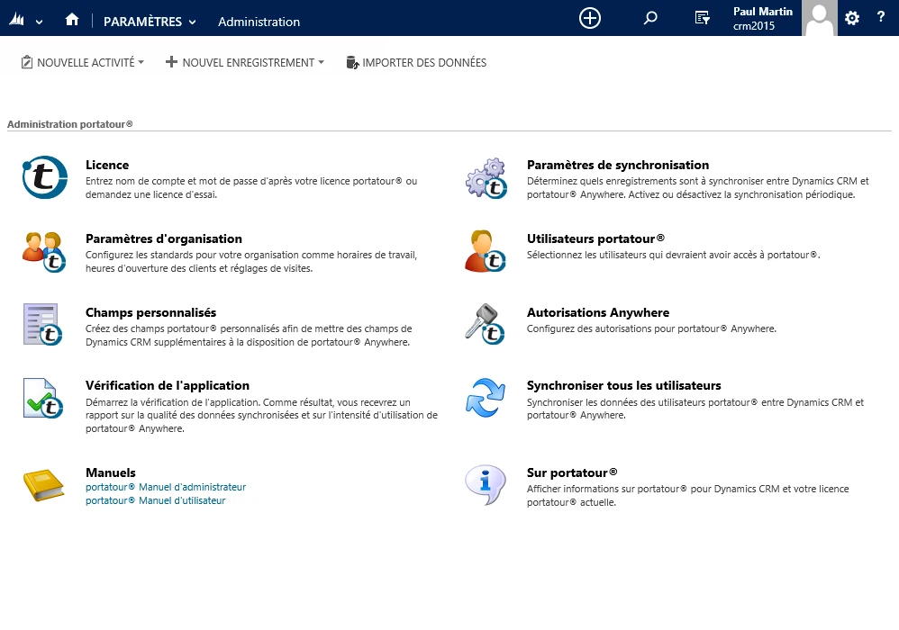The width and height of the screenshot is (899, 630).
Task: Click the Paul Martin user name
Action: click(x=763, y=12)
